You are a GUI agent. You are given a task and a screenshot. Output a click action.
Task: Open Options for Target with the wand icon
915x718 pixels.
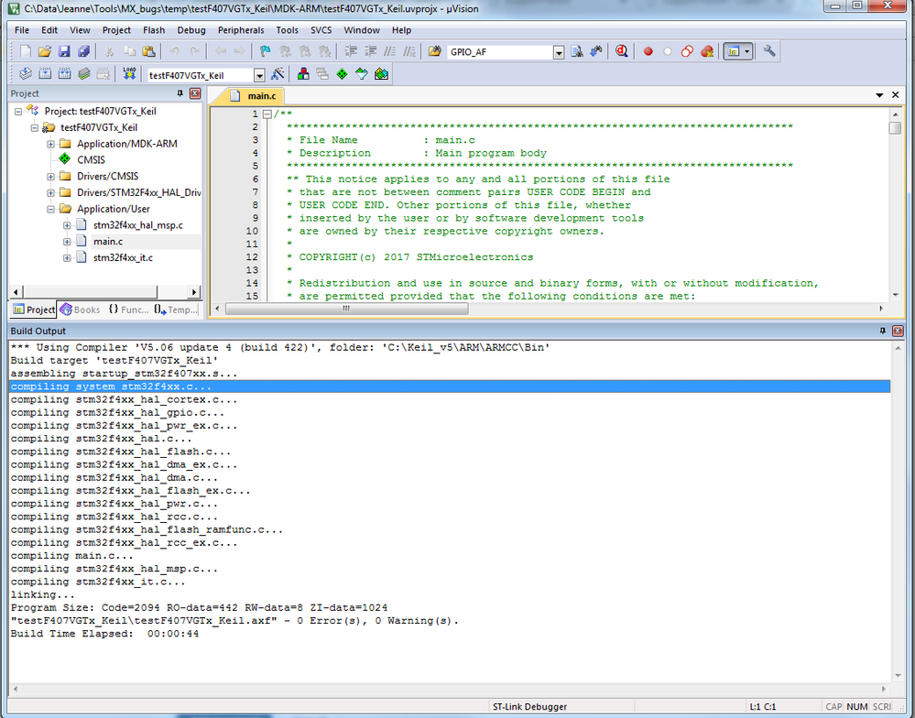[278, 74]
